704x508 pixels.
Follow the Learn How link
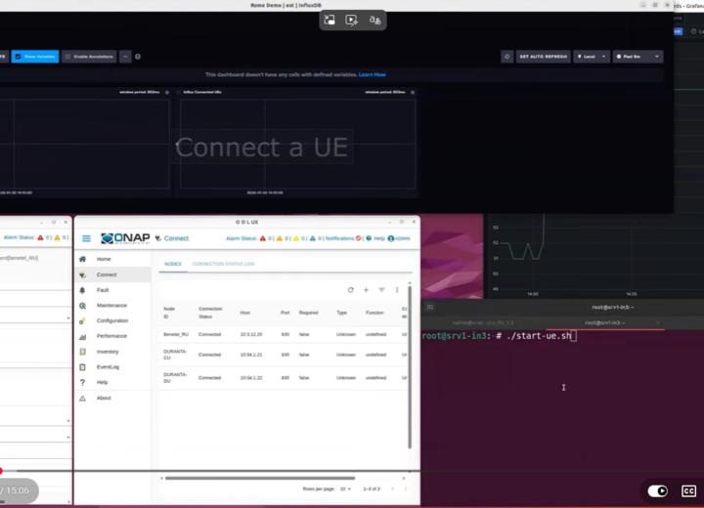tap(372, 74)
